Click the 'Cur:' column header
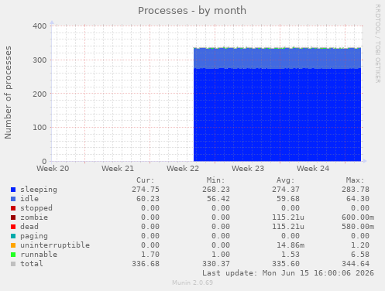 pyautogui.click(x=146, y=180)
